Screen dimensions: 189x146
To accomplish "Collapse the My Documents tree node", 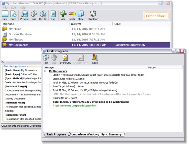I will pos(45,71).
